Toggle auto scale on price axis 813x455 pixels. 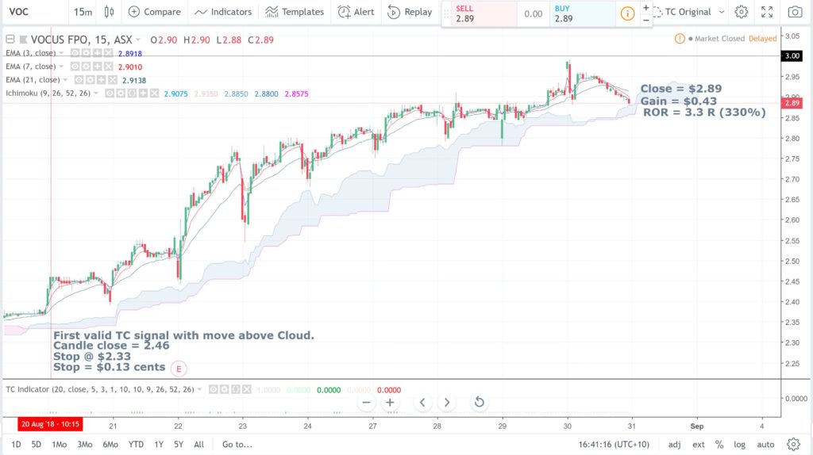[765, 444]
